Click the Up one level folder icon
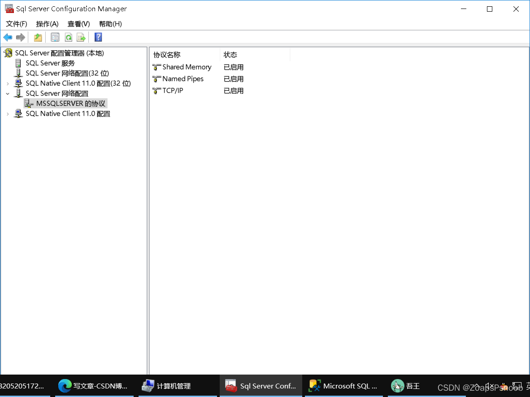Screen dimensions: 530x397 point(38,37)
